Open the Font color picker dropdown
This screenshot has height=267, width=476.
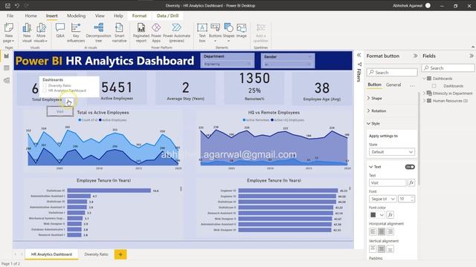(x=382, y=214)
